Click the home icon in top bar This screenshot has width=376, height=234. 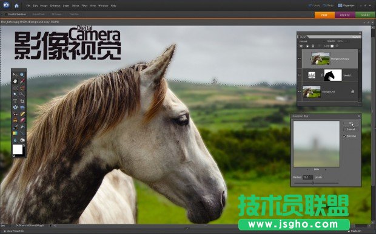[x=16, y=5]
